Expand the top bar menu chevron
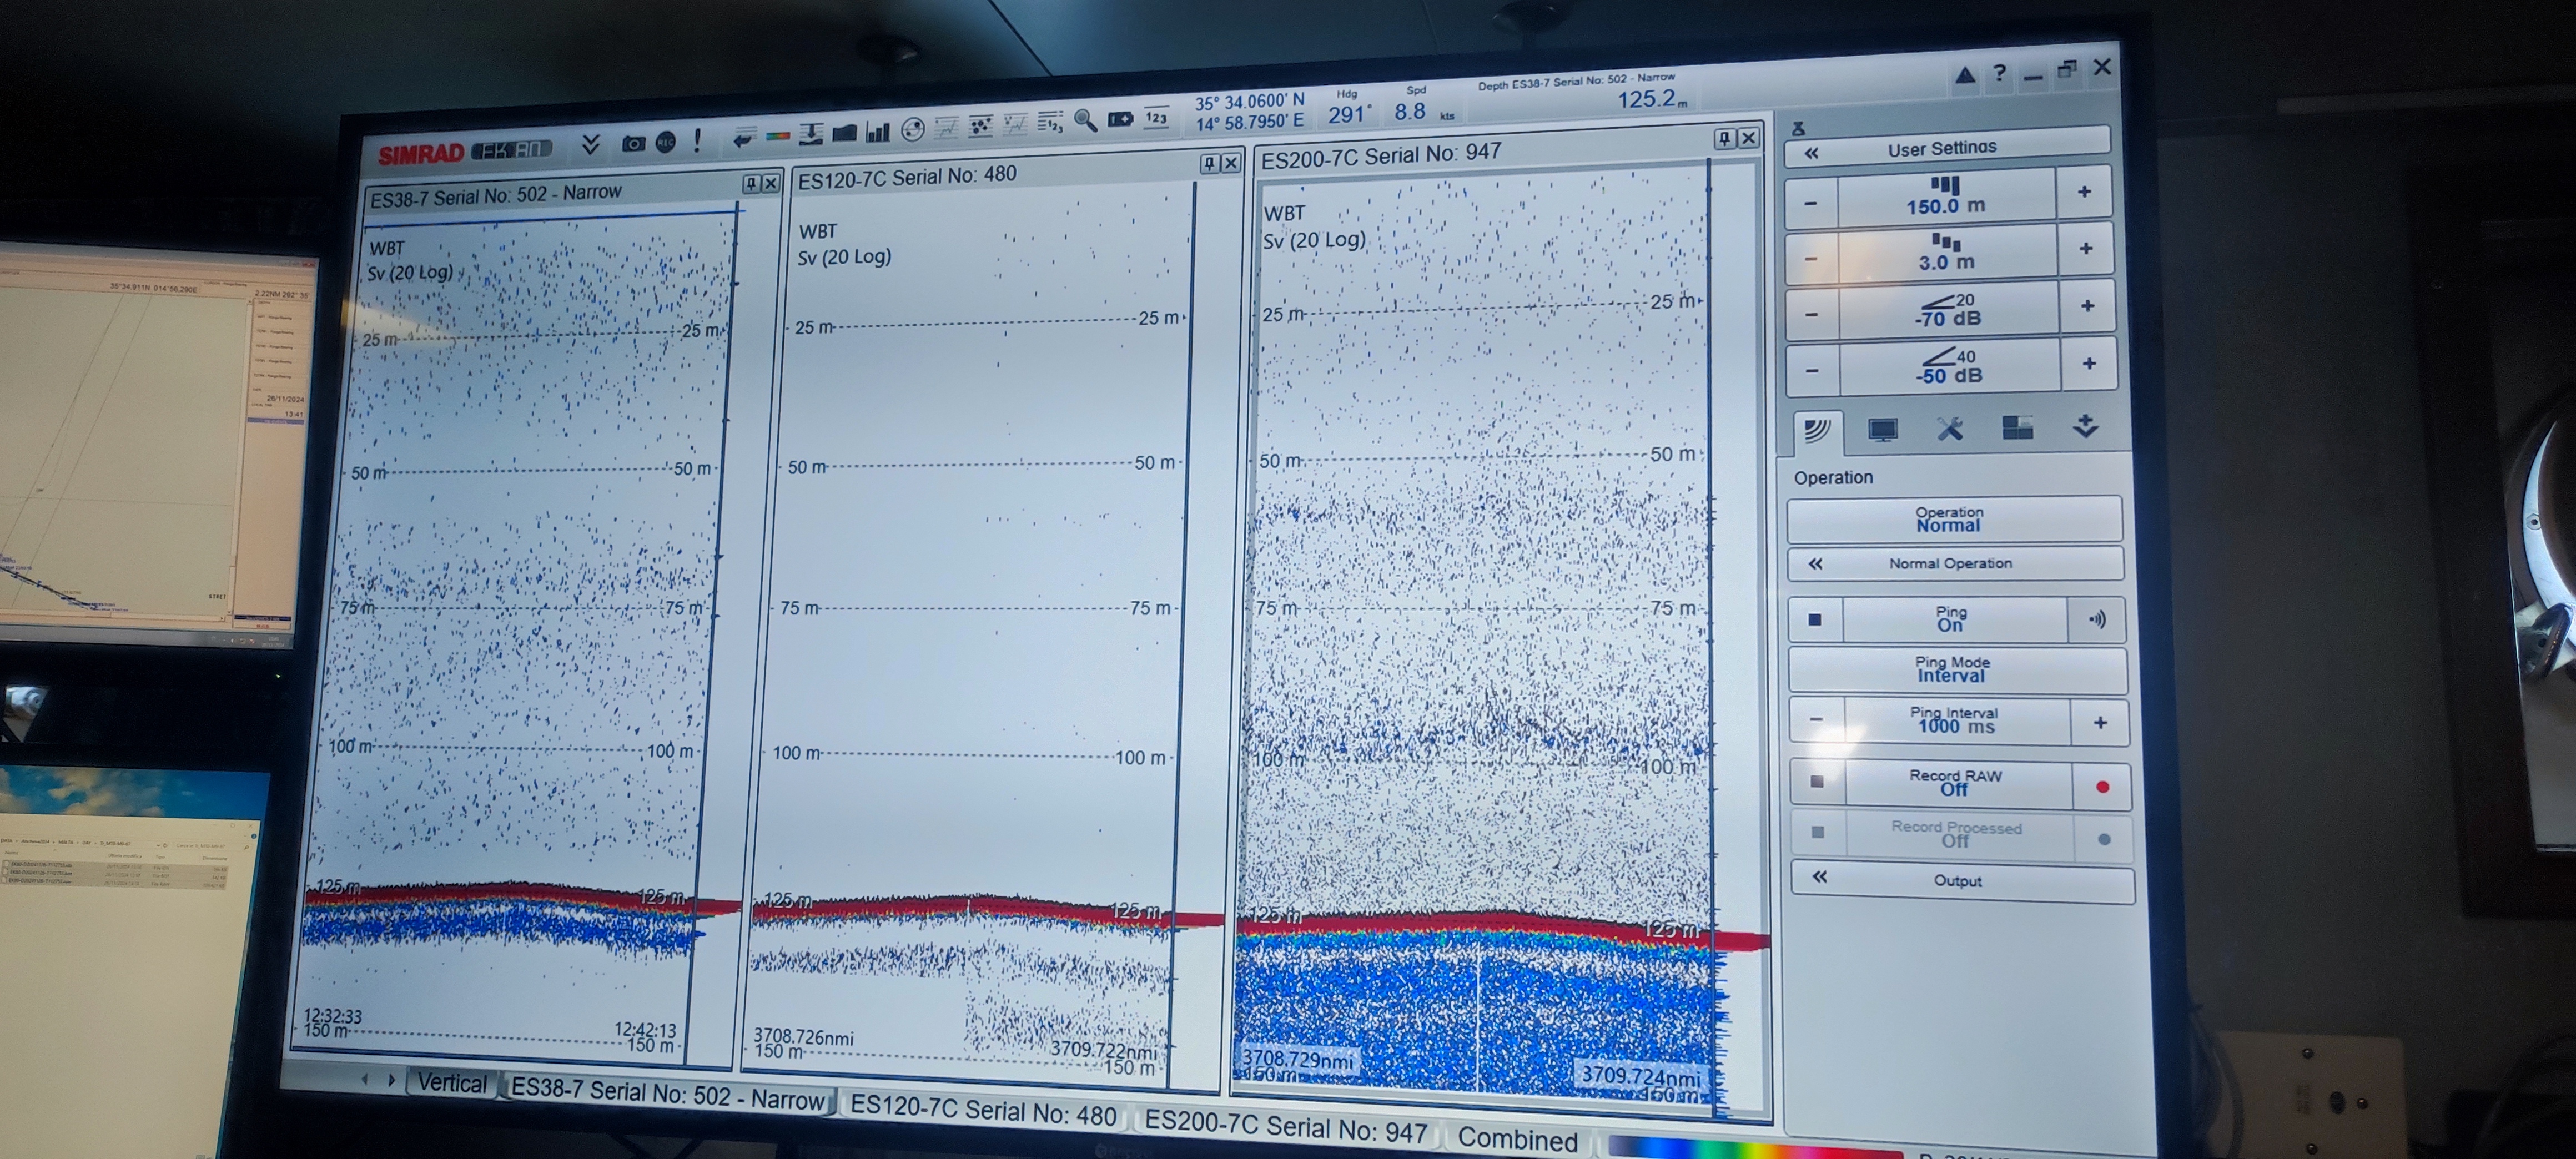Image resolution: width=2576 pixels, height=1159 pixels. point(590,145)
